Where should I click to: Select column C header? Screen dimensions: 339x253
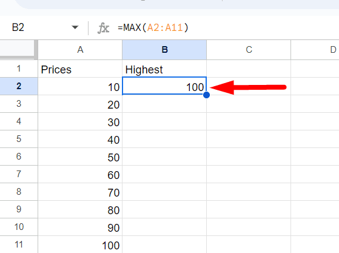tap(249, 50)
